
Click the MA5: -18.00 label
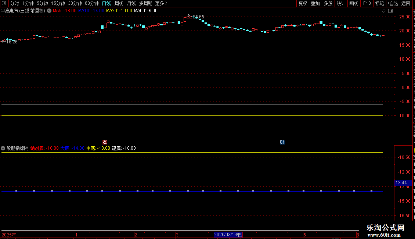click(x=65, y=11)
